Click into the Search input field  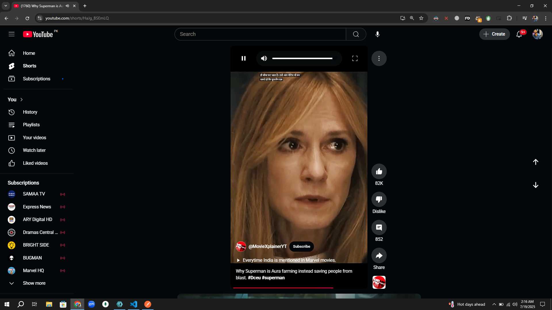point(260,34)
